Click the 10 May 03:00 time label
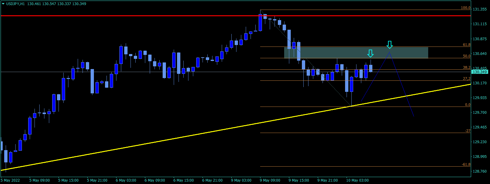This screenshot has width=490, height=184. coord(357,180)
